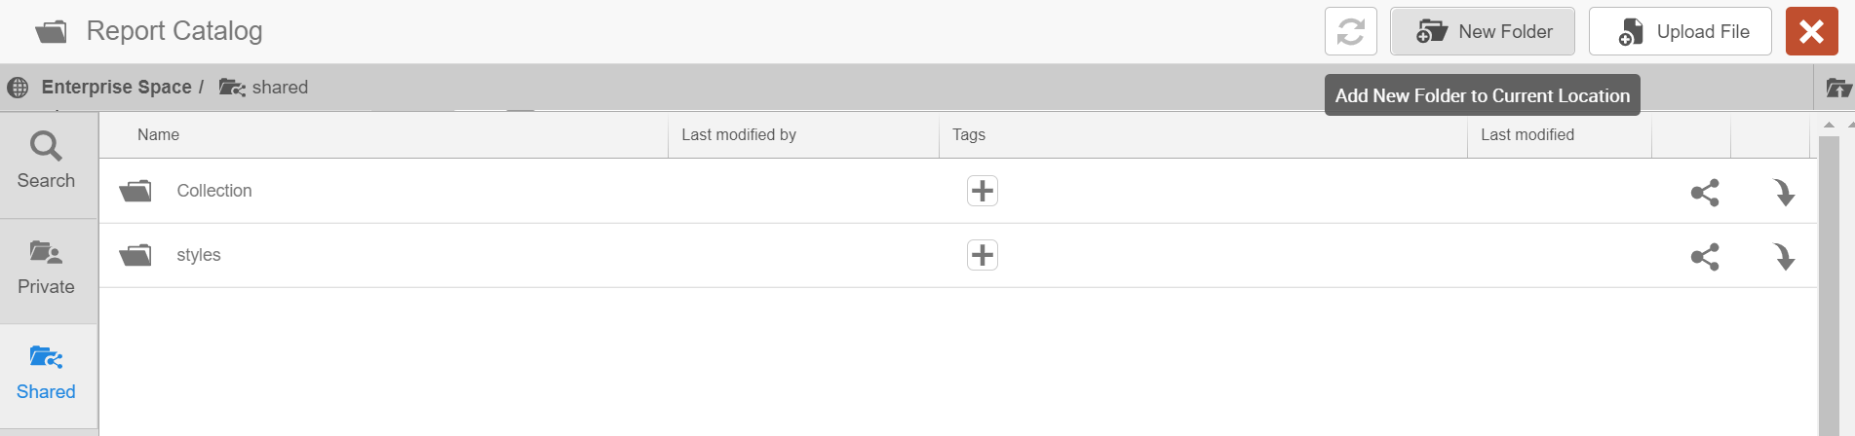Sort by the Name column header
Screen dimensions: 1855x436
[x=158, y=135]
